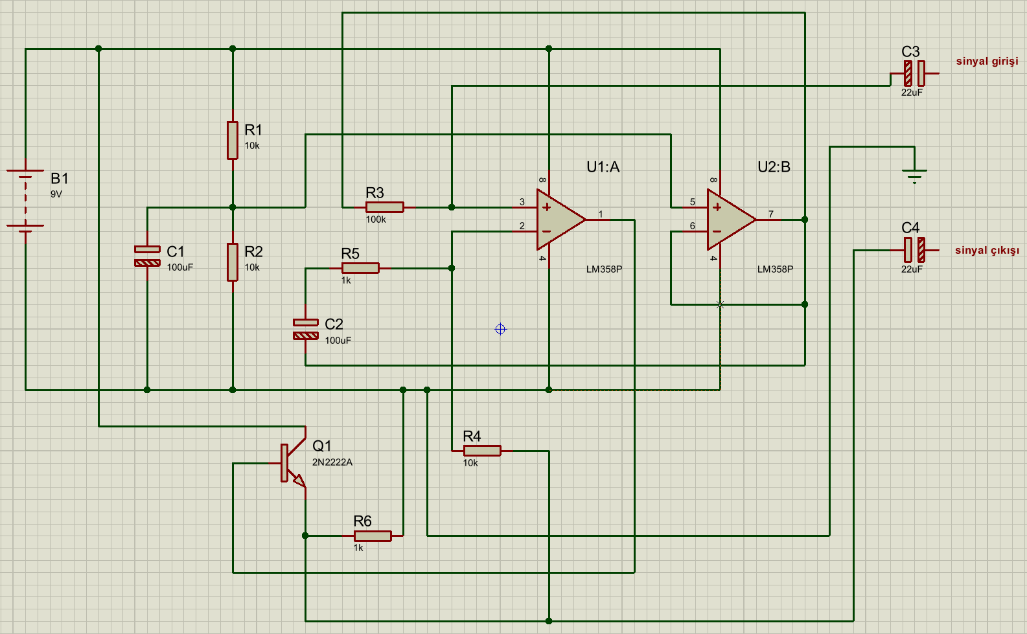This screenshot has width=1027, height=634.
Task: Click the LM358P label under U1:A
Action: (x=604, y=269)
